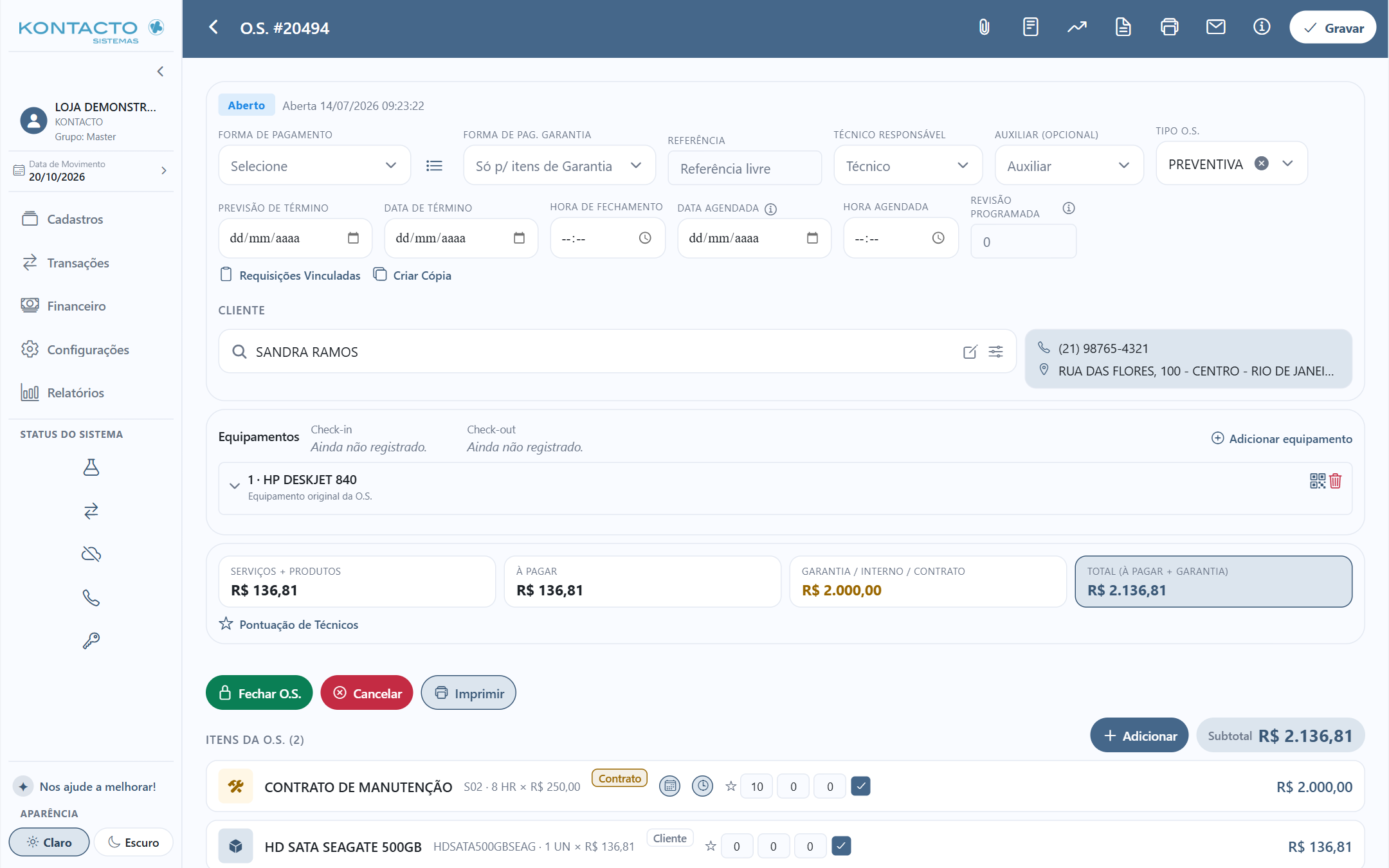The image size is (1389, 868).
Task: Click calendar icon on Contrato de Manutenção row
Action: pos(669,786)
